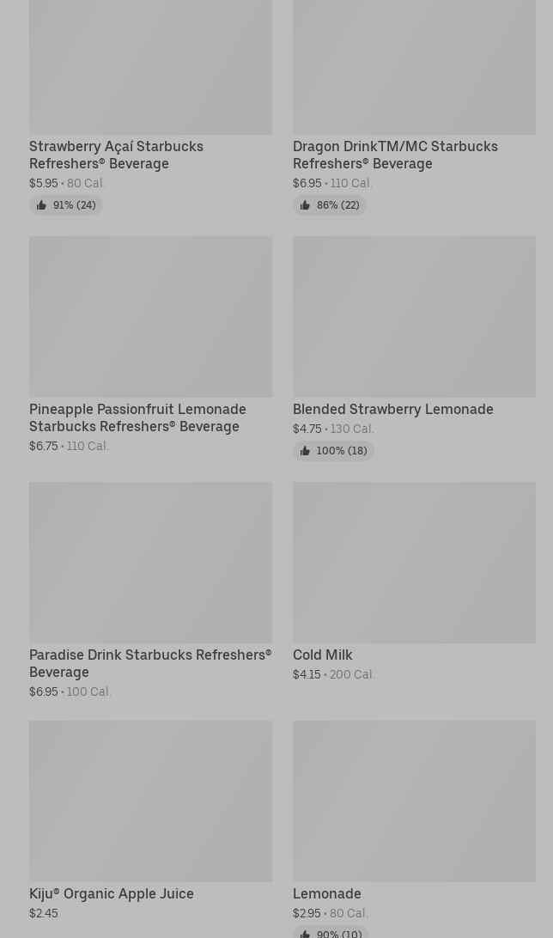Select Kiju Organic Apple Juice title
This screenshot has height=938, width=553.
[112, 893]
